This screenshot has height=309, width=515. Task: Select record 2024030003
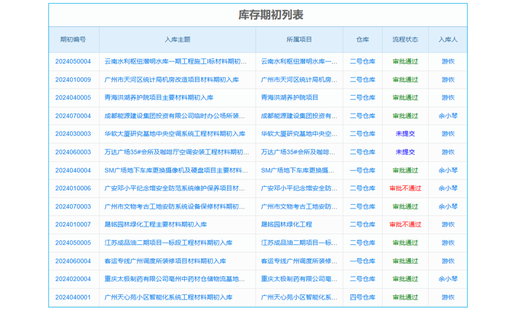[73, 134]
